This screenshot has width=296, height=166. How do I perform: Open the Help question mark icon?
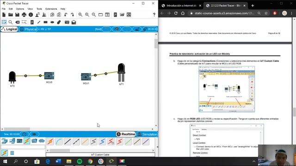click(x=154, y=15)
